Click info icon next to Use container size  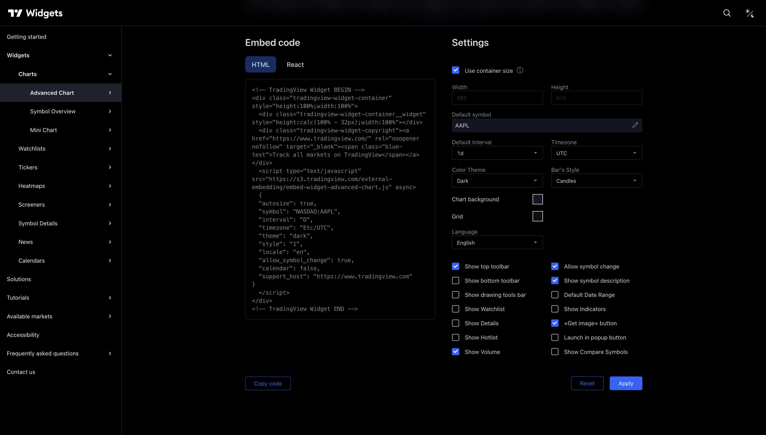point(520,70)
